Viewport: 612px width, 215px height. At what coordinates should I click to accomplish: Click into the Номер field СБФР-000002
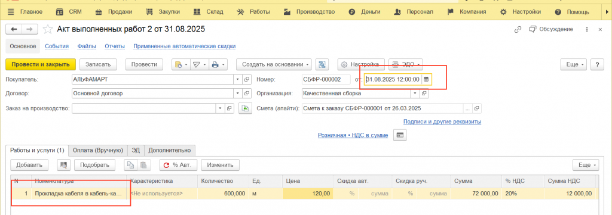click(326, 79)
